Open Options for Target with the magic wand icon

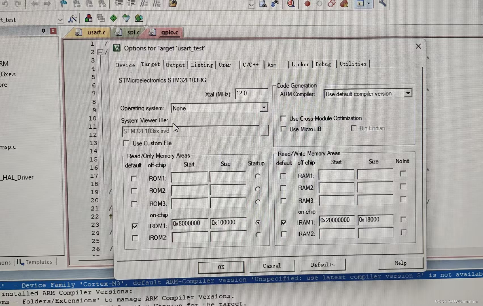point(73,18)
